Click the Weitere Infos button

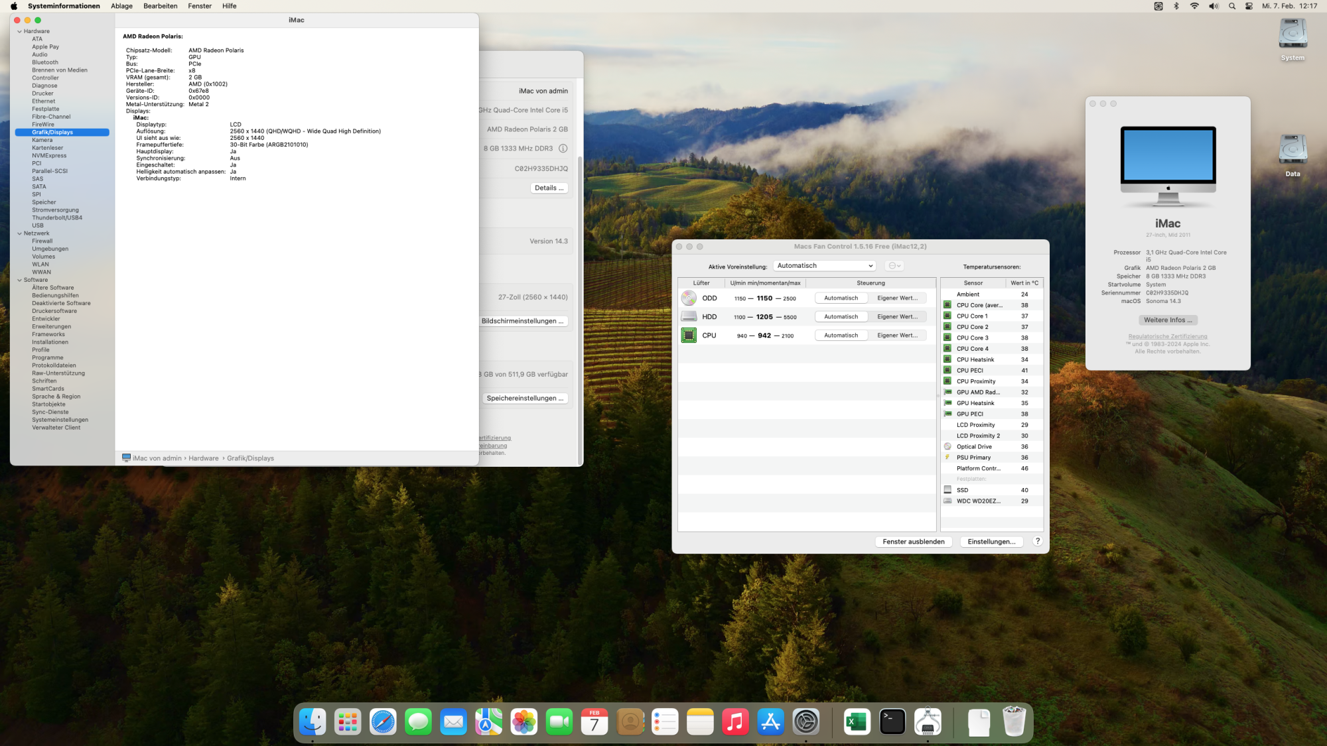click(x=1167, y=320)
